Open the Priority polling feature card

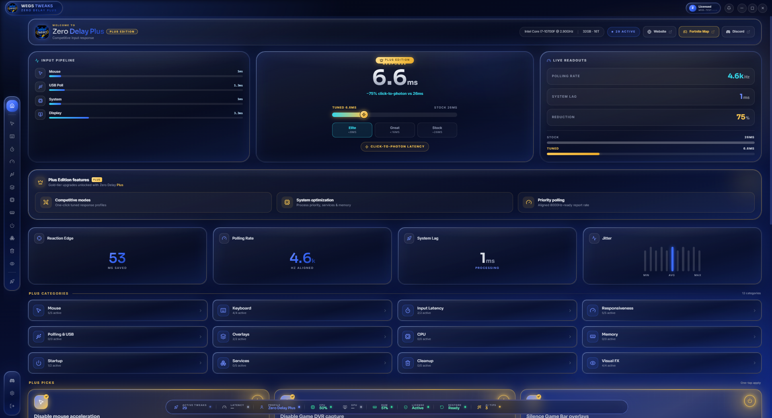tap(636, 202)
